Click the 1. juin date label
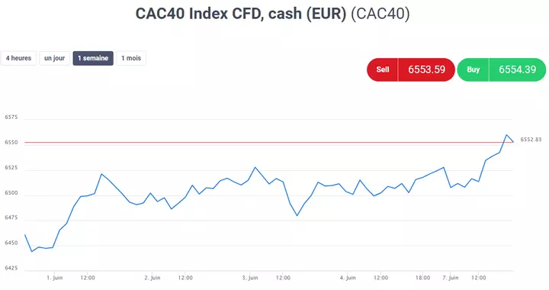Image resolution: width=549 pixels, height=290 pixels. [x=55, y=278]
